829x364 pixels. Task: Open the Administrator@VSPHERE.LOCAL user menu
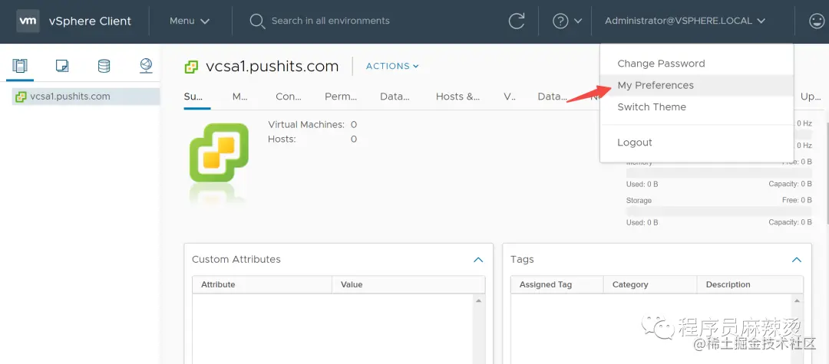685,21
